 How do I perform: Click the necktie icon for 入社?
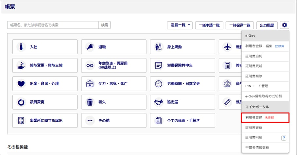21,47
